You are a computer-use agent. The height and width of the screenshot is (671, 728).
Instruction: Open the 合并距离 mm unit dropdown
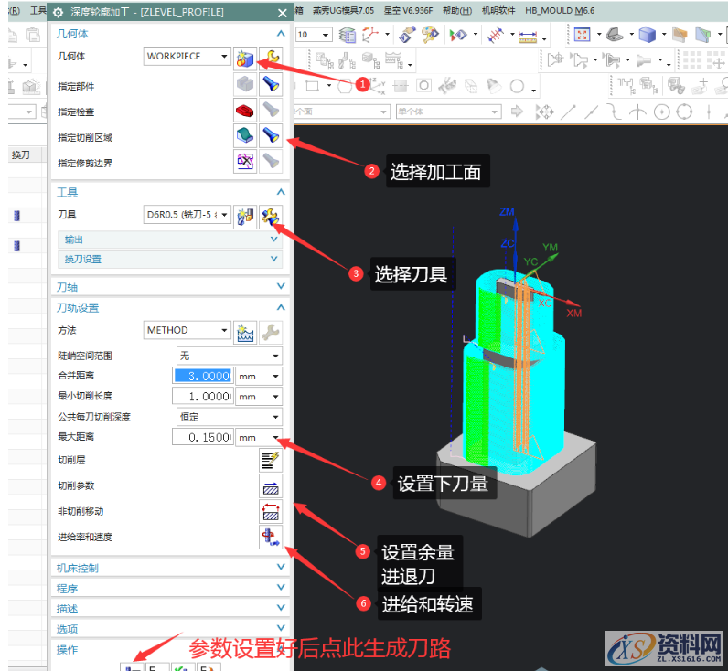click(x=259, y=377)
